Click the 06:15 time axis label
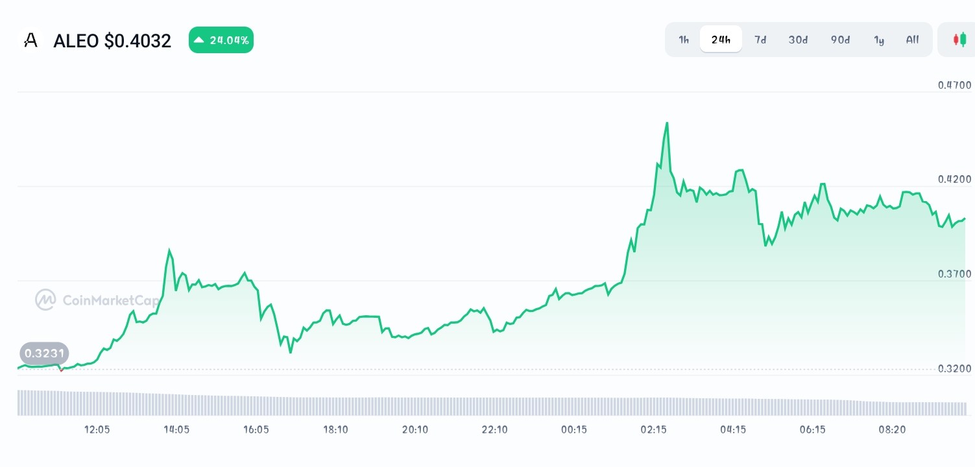The height and width of the screenshot is (467, 975). click(813, 429)
